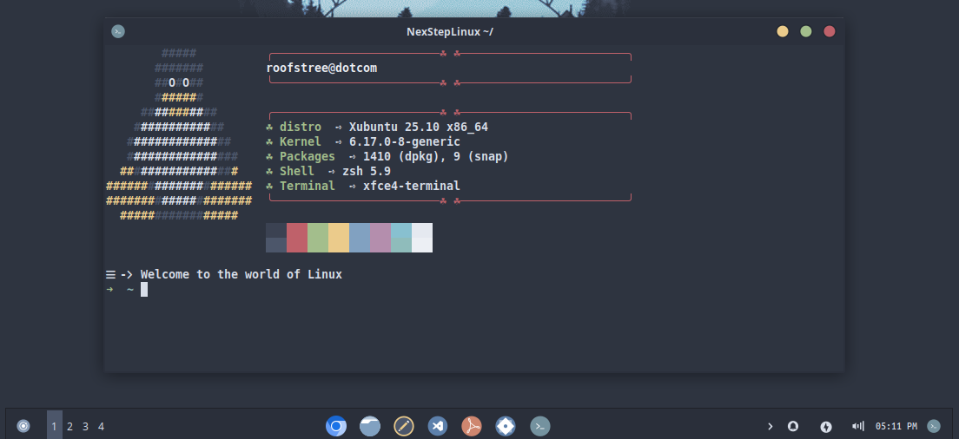Switch to workspace 3
Image resolution: width=959 pixels, height=439 pixels.
point(85,426)
